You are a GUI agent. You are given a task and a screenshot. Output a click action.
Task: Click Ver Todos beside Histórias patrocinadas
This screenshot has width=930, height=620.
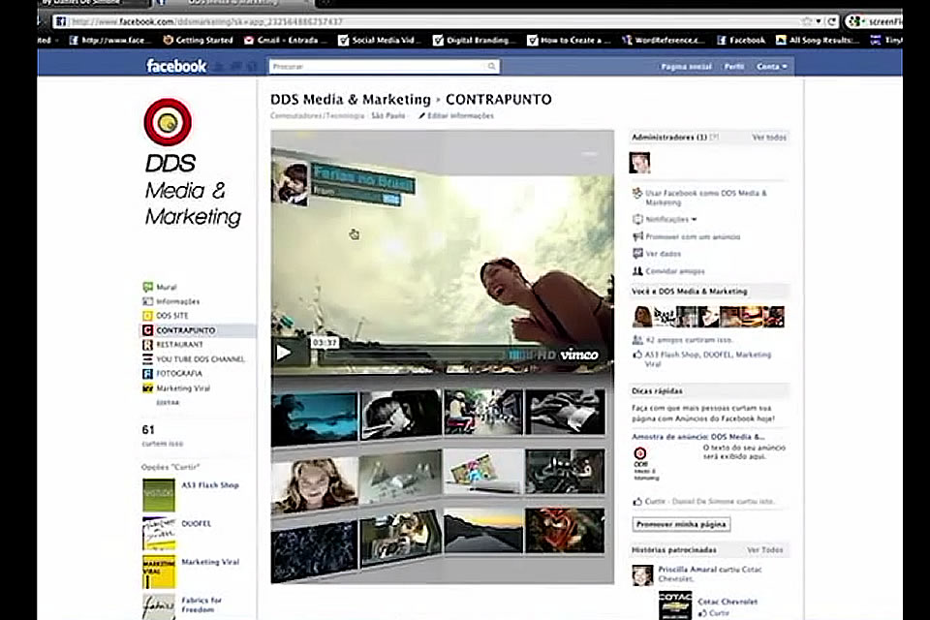point(765,550)
